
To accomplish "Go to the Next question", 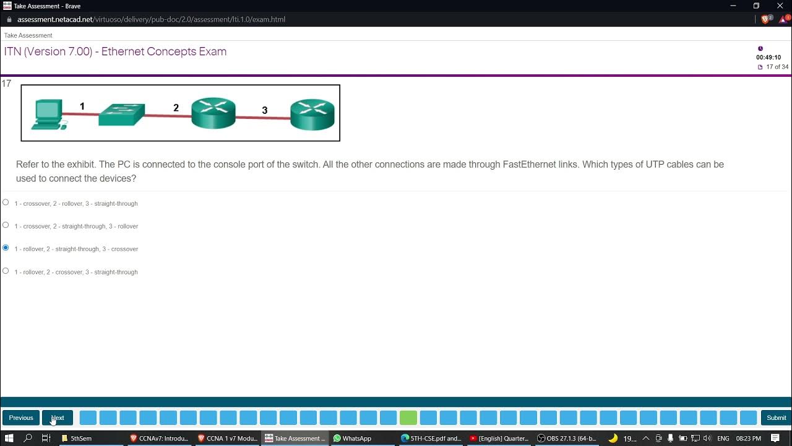I will (x=58, y=418).
